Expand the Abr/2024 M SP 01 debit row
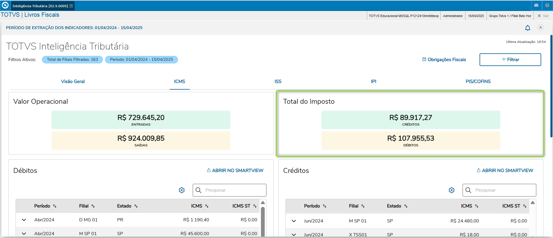The image size is (553, 238). (24, 234)
